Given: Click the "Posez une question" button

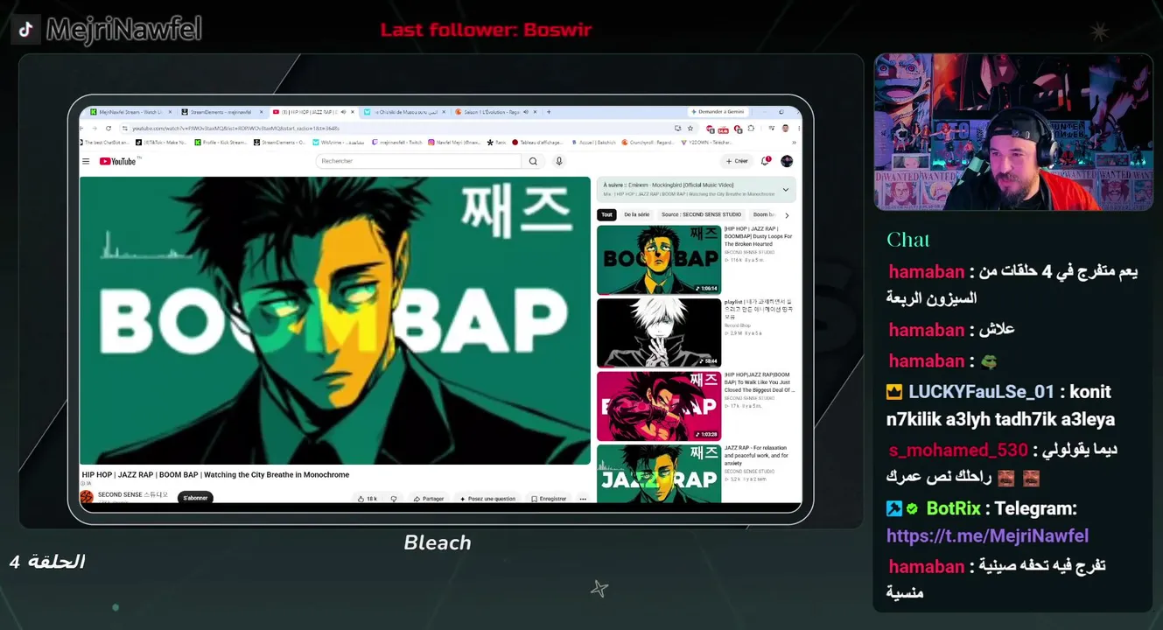Looking at the screenshot, I should 487,499.
